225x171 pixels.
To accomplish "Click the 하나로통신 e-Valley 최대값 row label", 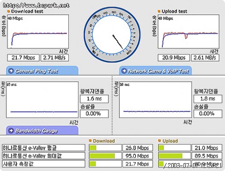I will point(43,156).
